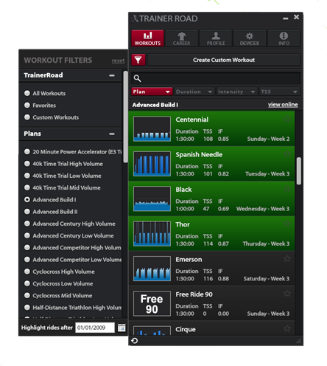Open the Plan sort dropdown
Viewport: 327px width, 366px height.
click(x=152, y=91)
